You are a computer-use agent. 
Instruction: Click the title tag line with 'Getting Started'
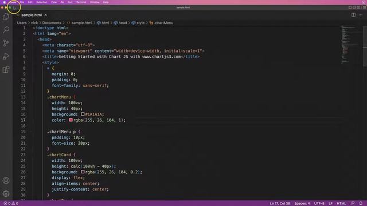coord(121,57)
